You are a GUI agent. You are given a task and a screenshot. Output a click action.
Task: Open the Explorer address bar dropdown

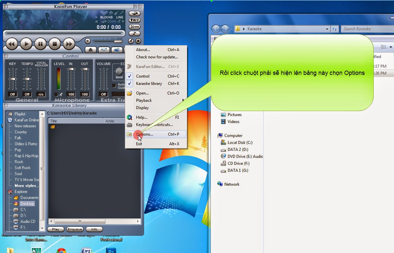pos(327,29)
